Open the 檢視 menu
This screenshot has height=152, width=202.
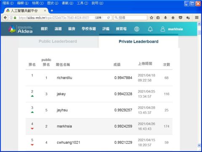coord(38,3)
